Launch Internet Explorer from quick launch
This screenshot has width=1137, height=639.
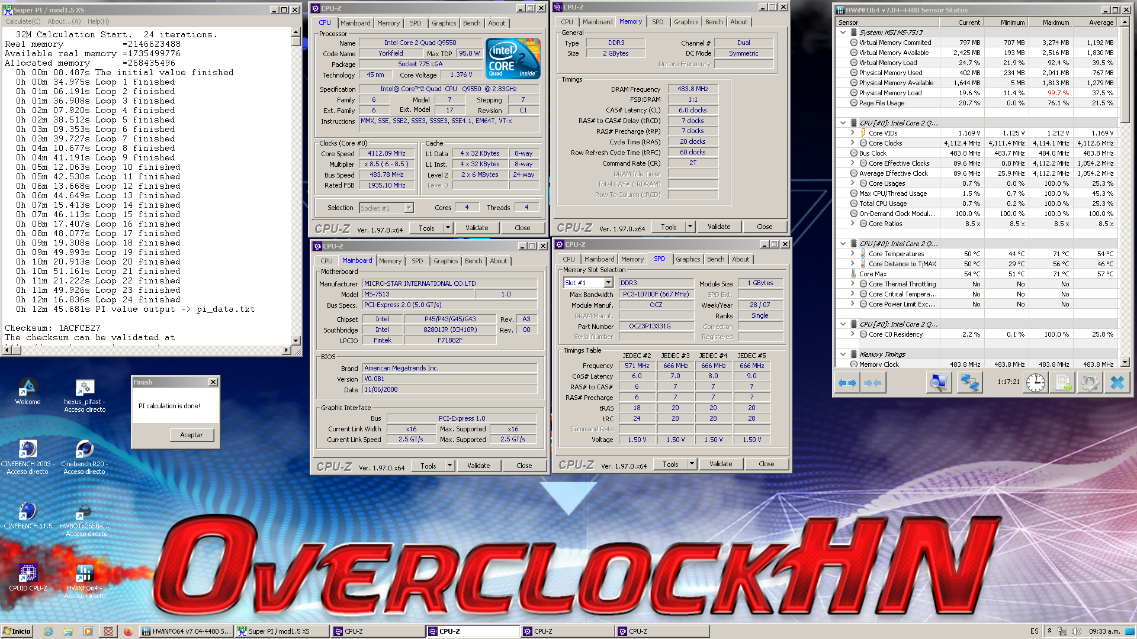tap(48, 631)
